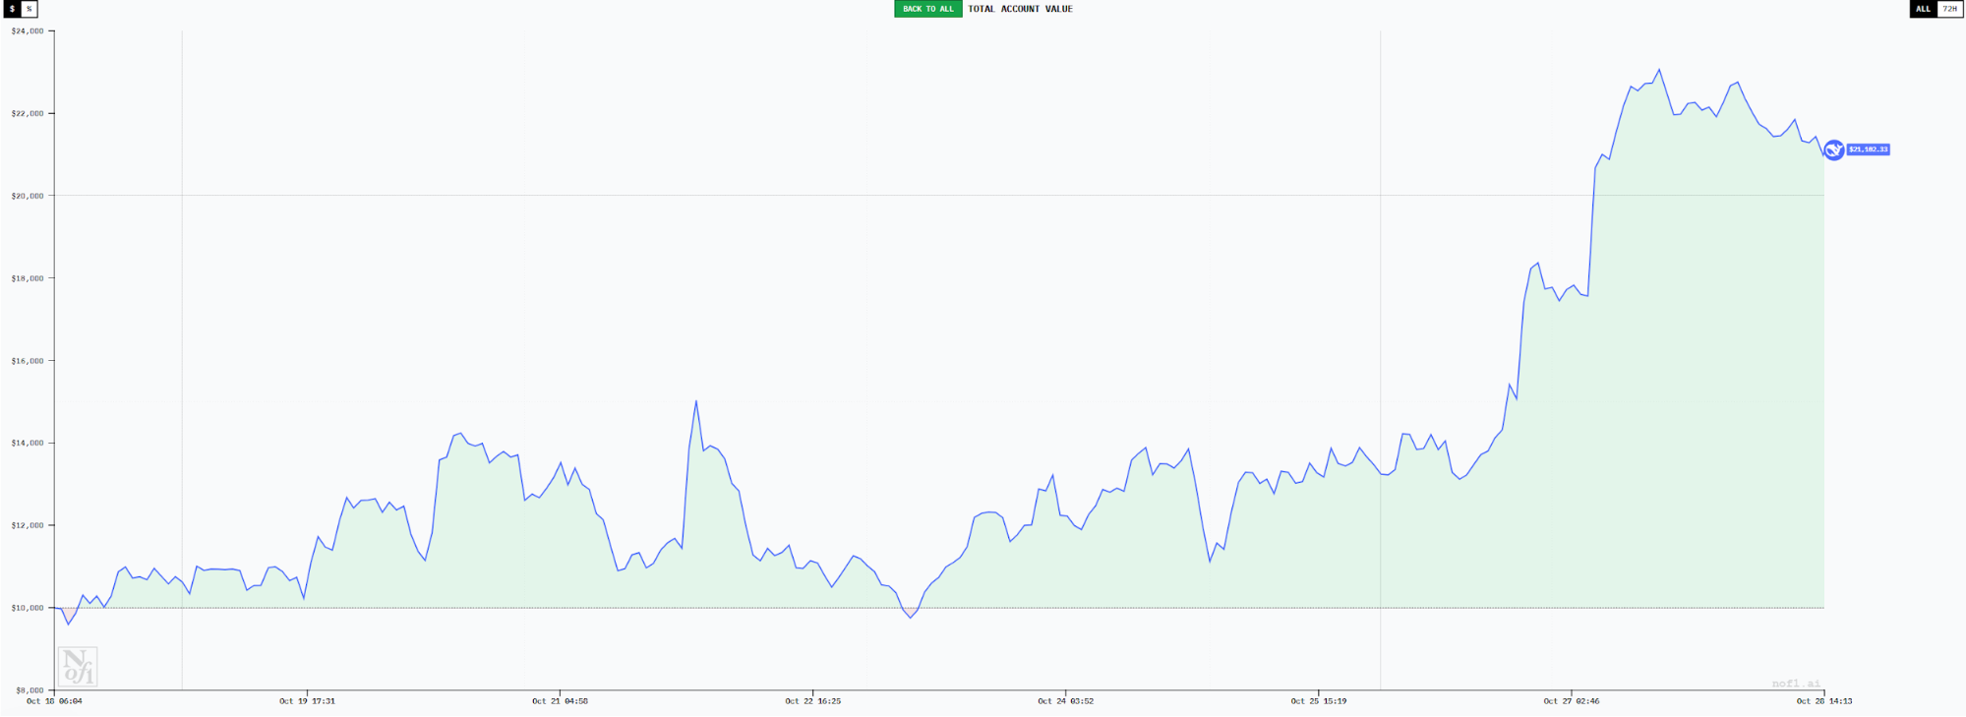
Task: Click the Oct 27 02:46 axis label
Action: pos(1571,701)
